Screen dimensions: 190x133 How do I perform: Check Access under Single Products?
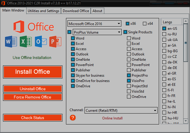tap(129, 49)
